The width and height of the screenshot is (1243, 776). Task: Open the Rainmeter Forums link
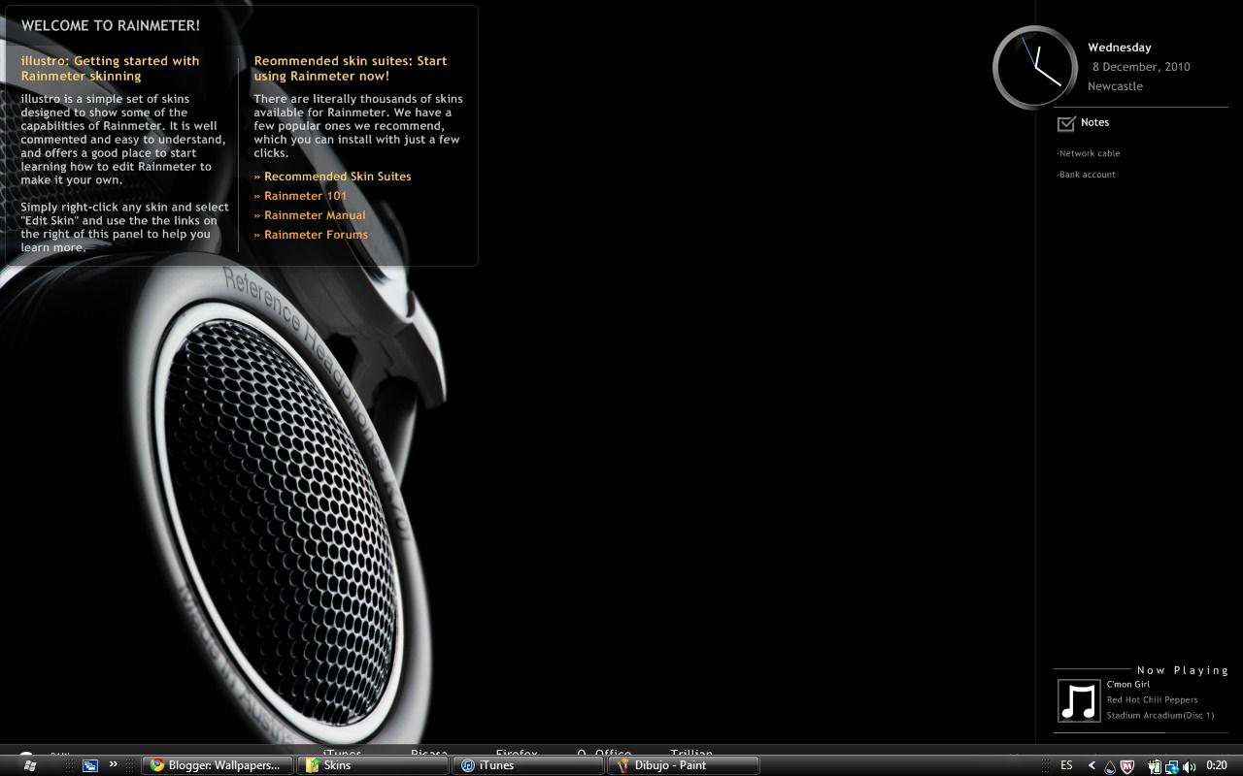pos(315,234)
